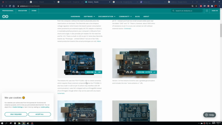Open the browser profile avatar
Image resolution: width=222 pixels, height=125 pixels.
[216, 6]
